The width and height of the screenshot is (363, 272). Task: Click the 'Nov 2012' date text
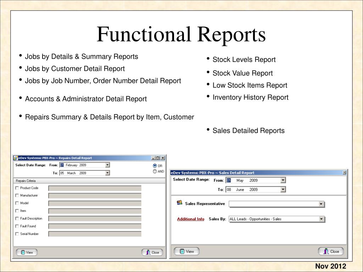(x=331, y=266)
